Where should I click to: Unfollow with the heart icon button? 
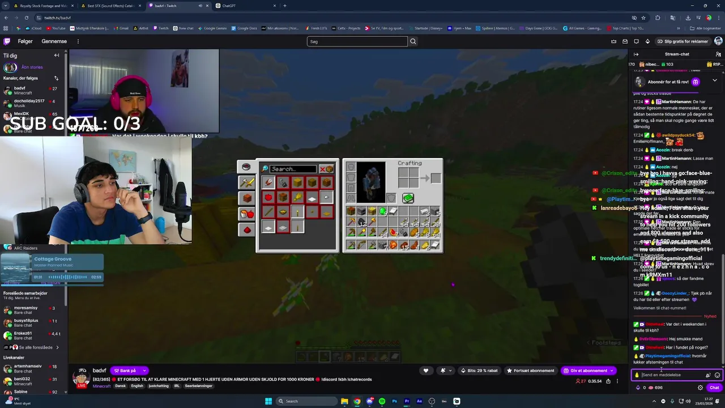[426, 371]
